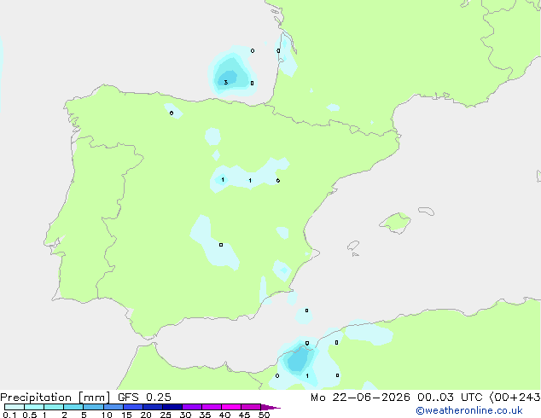Click the '0.5' legend scale label

pos(30,415)
